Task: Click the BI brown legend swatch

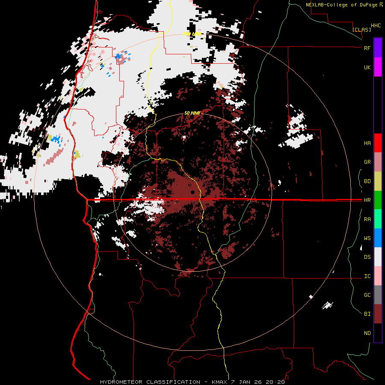Action: 378,314
